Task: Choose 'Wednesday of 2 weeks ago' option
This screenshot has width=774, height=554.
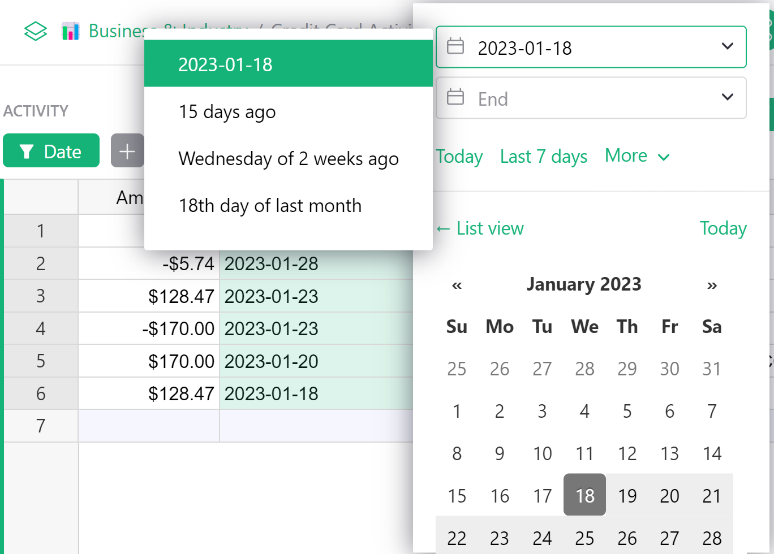Action: [289, 159]
